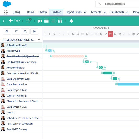Open the Data Discovery Call task
The width and height of the screenshot is (139, 139).
18,79
